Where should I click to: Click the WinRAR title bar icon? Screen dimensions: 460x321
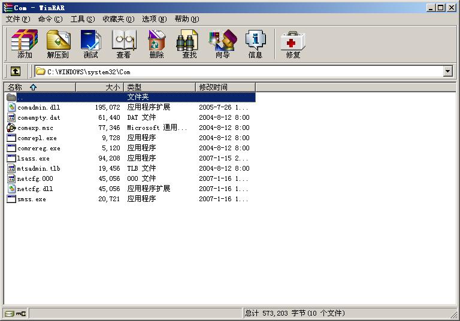(x=8, y=7)
